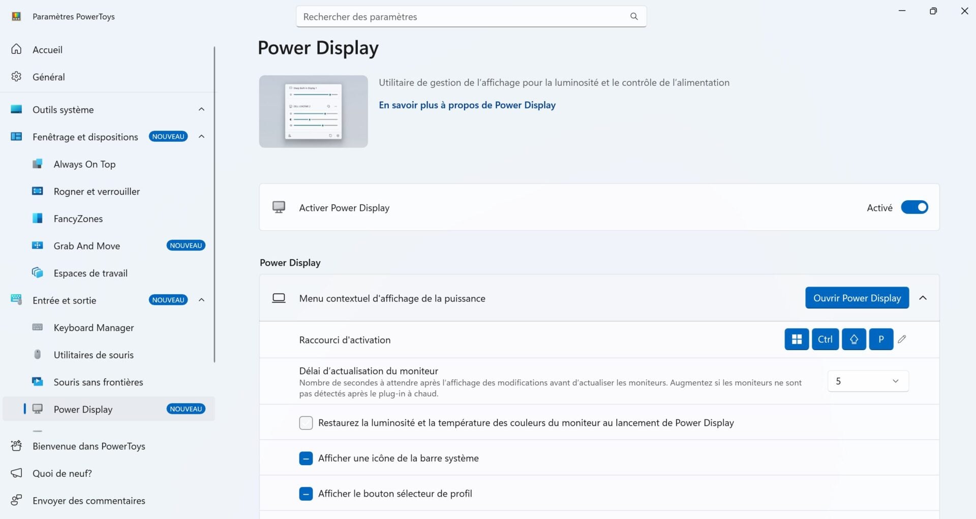Click the Ouvrir Power Display button
Viewport: 976px width, 519px height.
pos(857,298)
